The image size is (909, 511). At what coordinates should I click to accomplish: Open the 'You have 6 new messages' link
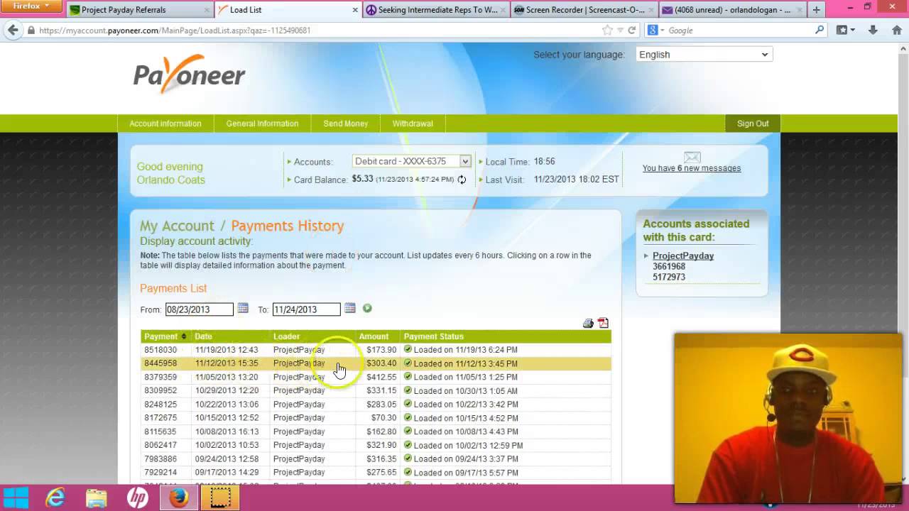click(692, 168)
